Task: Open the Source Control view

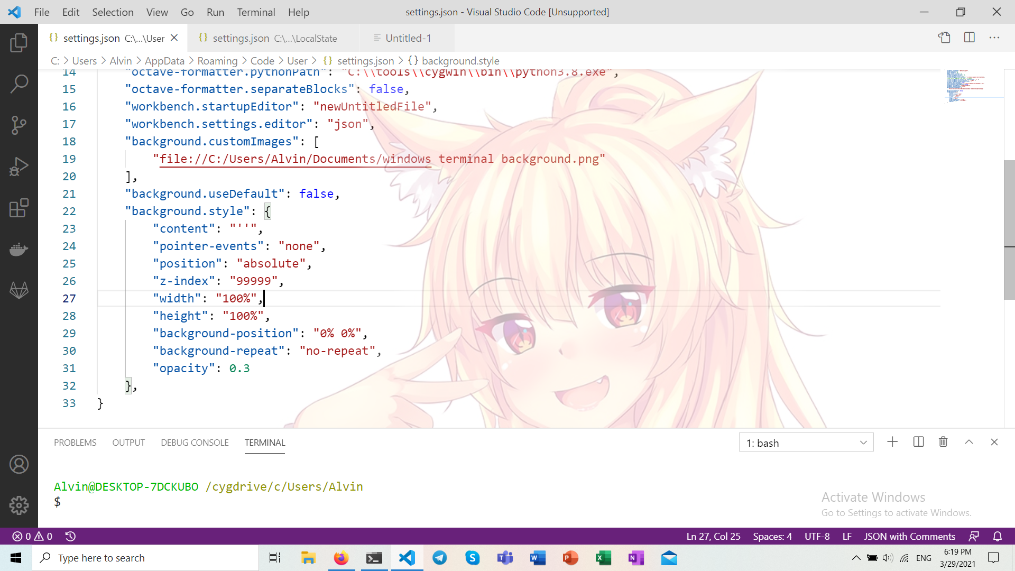Action: coord(19,125)
